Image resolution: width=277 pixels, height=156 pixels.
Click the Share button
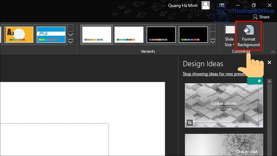tap(261, 17)
